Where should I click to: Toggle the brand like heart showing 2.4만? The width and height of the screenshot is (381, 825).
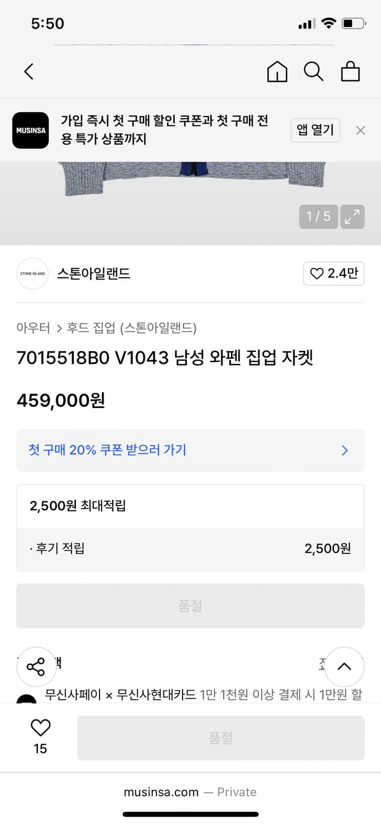334,273
